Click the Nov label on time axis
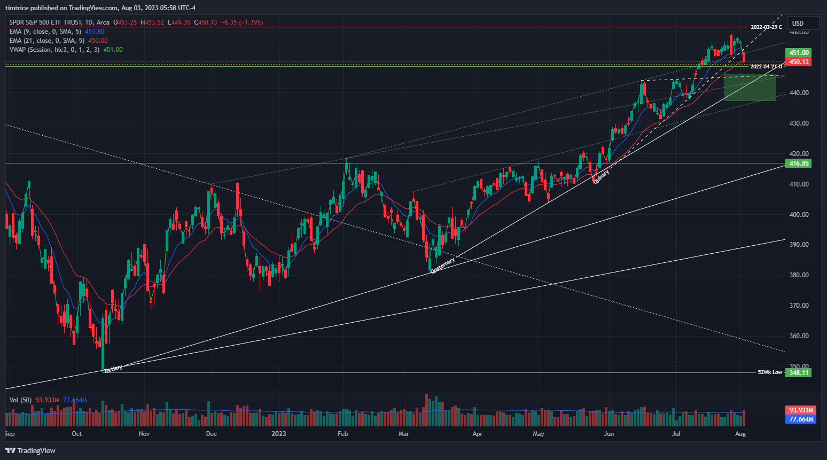 click(144, 434)
